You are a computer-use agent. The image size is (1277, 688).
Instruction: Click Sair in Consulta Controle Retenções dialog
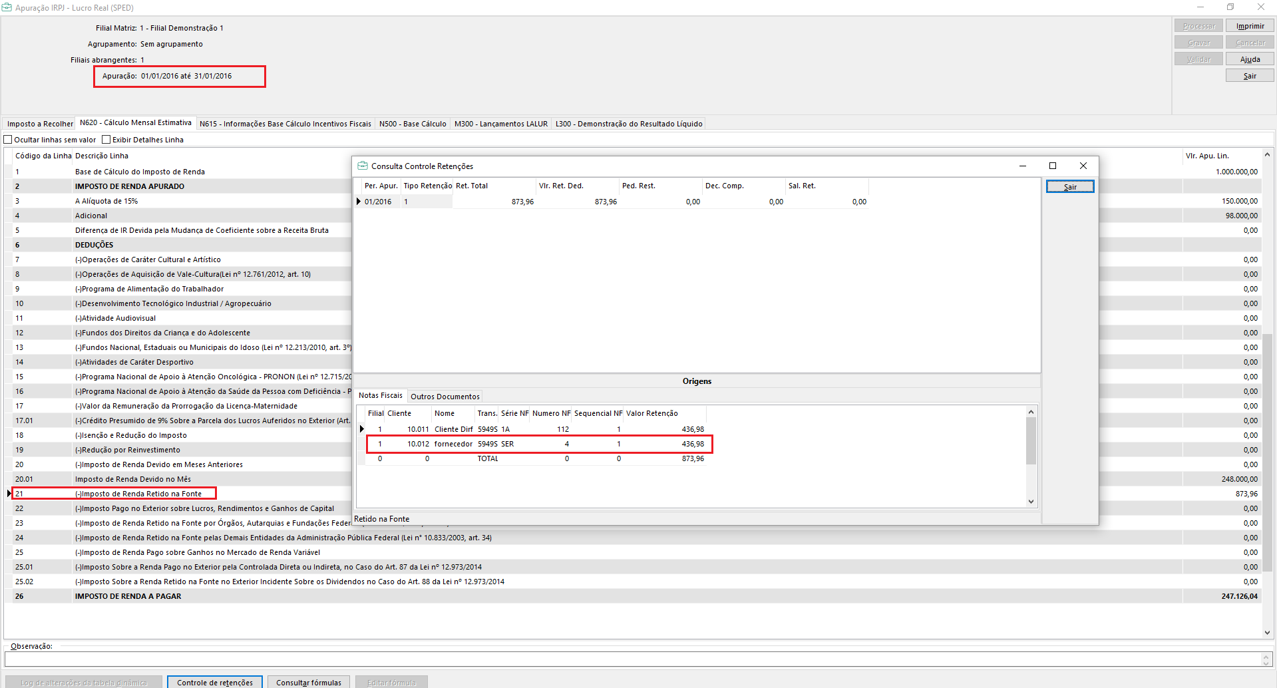[1069, 187]
